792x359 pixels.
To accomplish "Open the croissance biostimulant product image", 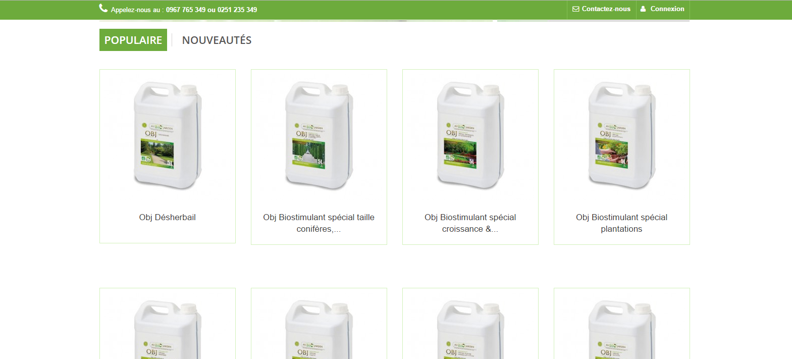I will 470,135.
